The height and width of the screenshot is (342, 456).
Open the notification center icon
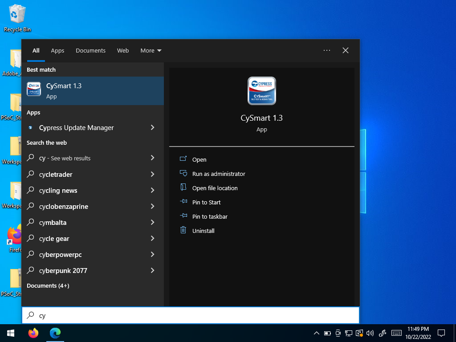(441, 333)
